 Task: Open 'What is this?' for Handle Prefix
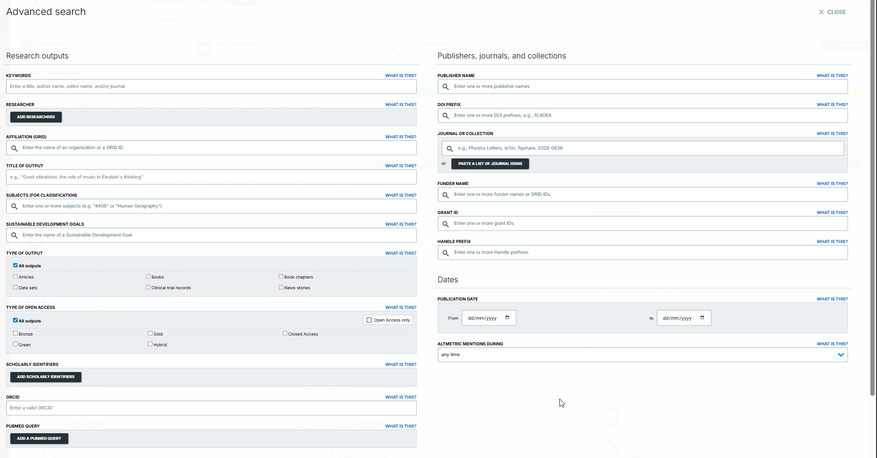(x=832, y=242)
